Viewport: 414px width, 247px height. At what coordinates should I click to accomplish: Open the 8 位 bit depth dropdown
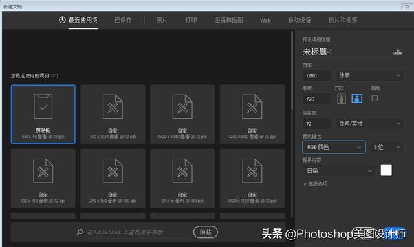coord(387,147)
